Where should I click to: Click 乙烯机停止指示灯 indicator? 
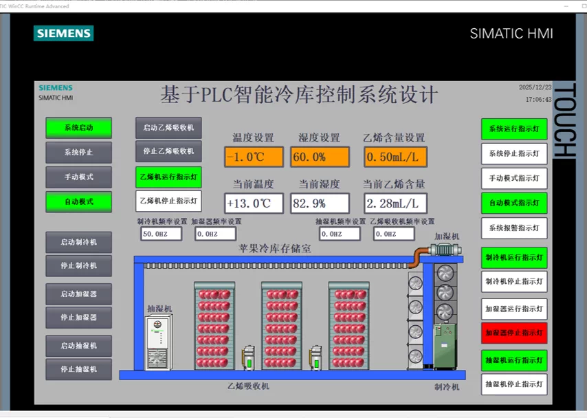(168, 201)
